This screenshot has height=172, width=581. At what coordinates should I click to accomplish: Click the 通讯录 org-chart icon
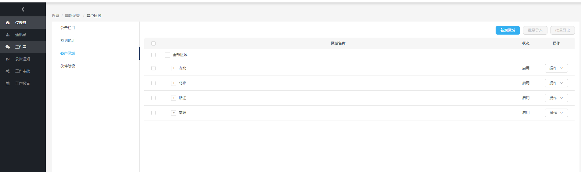pyautogui.click(x=8, y=35)
